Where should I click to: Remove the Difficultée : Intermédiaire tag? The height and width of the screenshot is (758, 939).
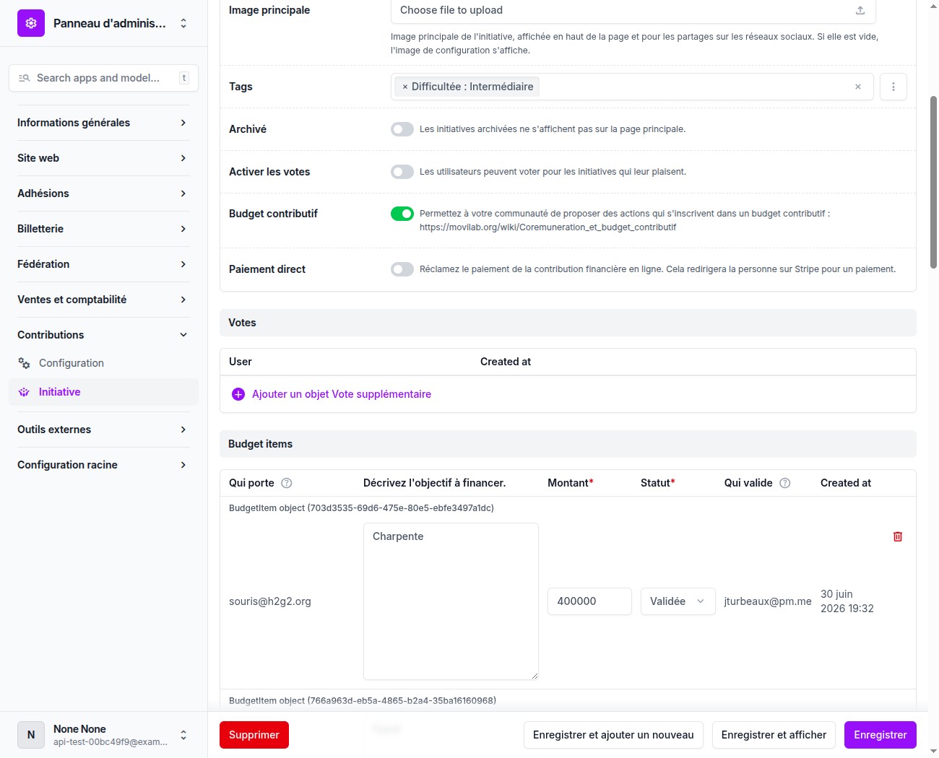click(405, 87)
